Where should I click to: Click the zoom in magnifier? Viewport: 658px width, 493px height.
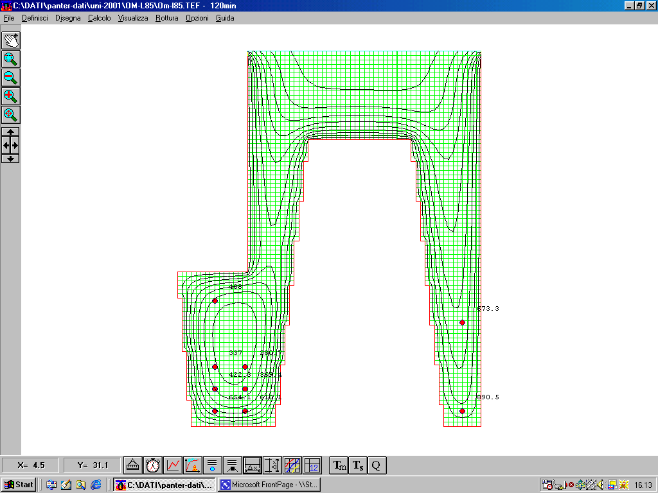click(x=11, y=96)
